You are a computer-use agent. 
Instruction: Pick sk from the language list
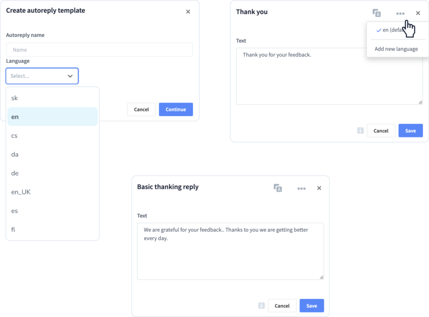coord(52,98)
